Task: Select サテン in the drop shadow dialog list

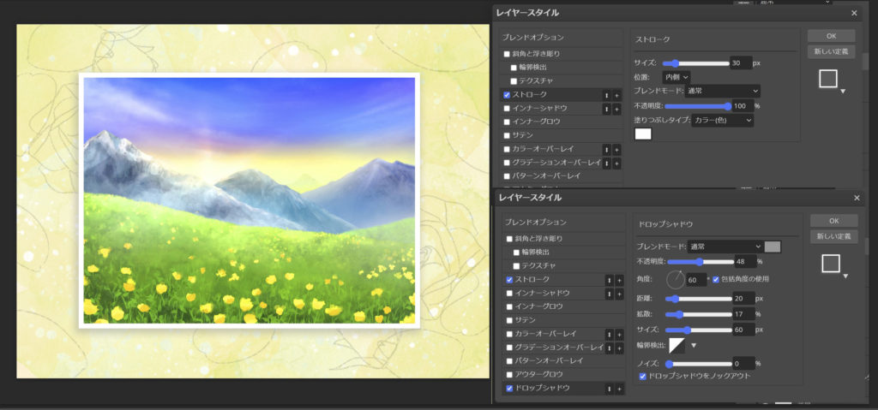Action: pos(524,319)
